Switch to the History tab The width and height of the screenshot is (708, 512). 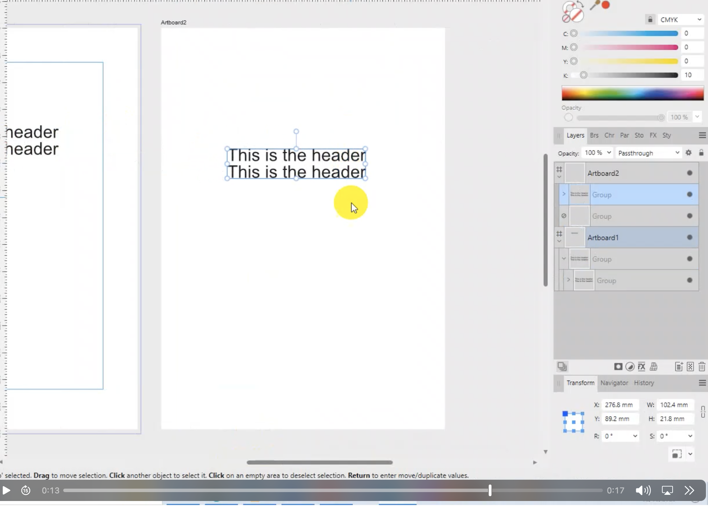coord(644,383)
